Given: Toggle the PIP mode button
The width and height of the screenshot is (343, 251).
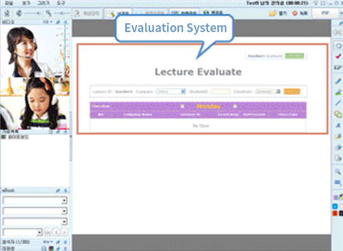Looking at the screenshot, I should click(325, 13).
